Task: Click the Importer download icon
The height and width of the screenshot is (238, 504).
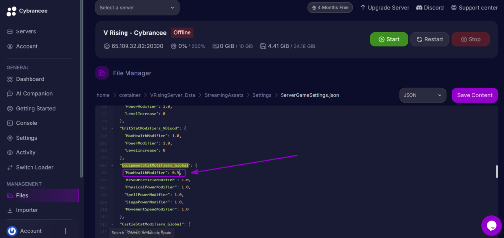Action: (10, 210)
